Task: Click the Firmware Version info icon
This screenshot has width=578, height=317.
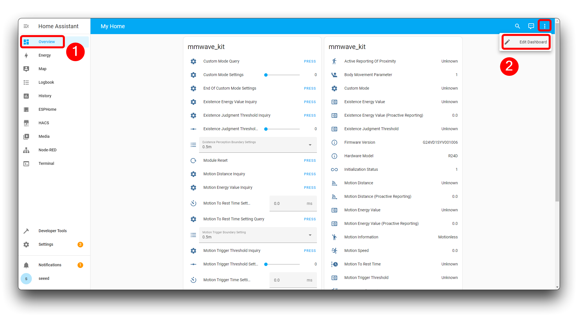Action: pyautogui.click(x=334, y=142)
